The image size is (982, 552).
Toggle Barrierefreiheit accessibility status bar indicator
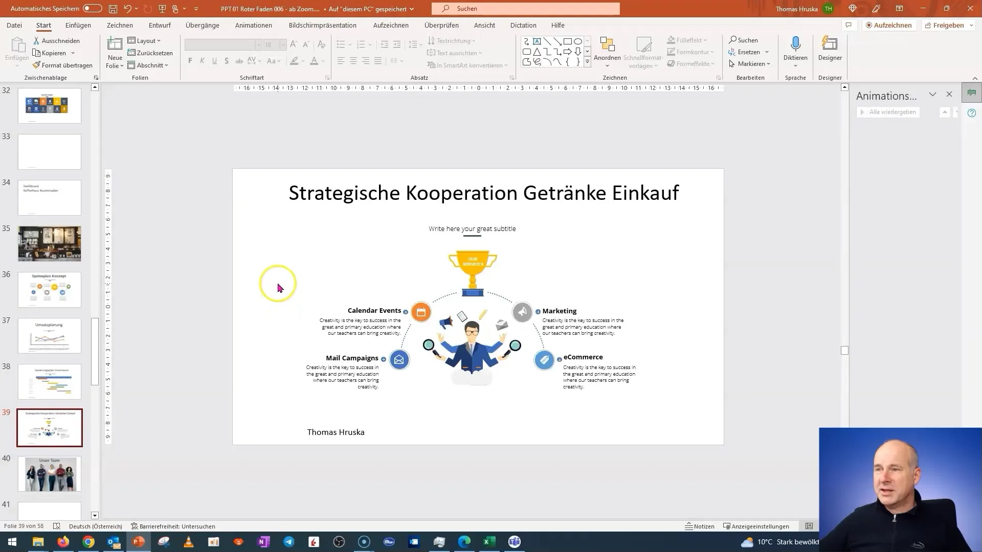173,526
